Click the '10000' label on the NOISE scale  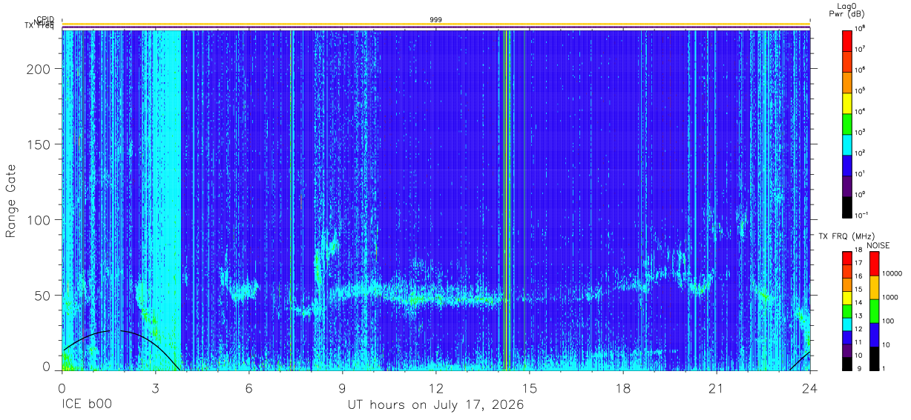click(892, 273)
